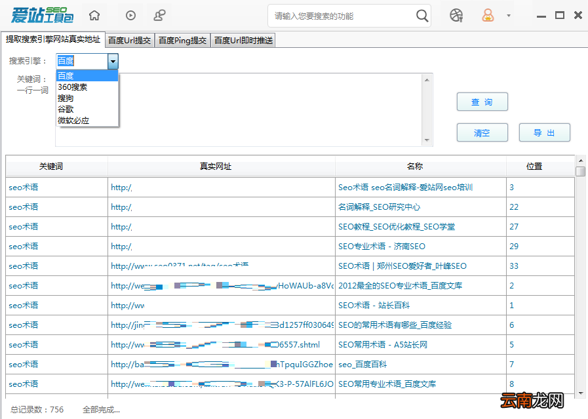
Task: Sort by 名称 column header
Action: point(421,166)
